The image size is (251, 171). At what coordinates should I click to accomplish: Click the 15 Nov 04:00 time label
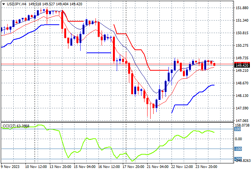pos(85,167)
